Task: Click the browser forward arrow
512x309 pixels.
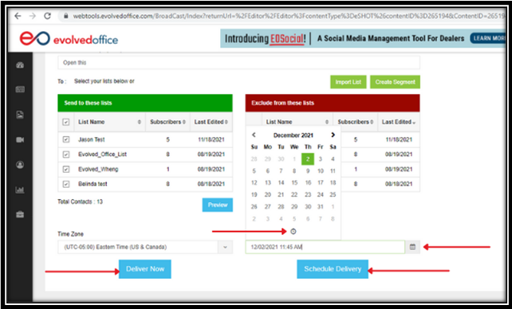Action: tap(33, 16)
